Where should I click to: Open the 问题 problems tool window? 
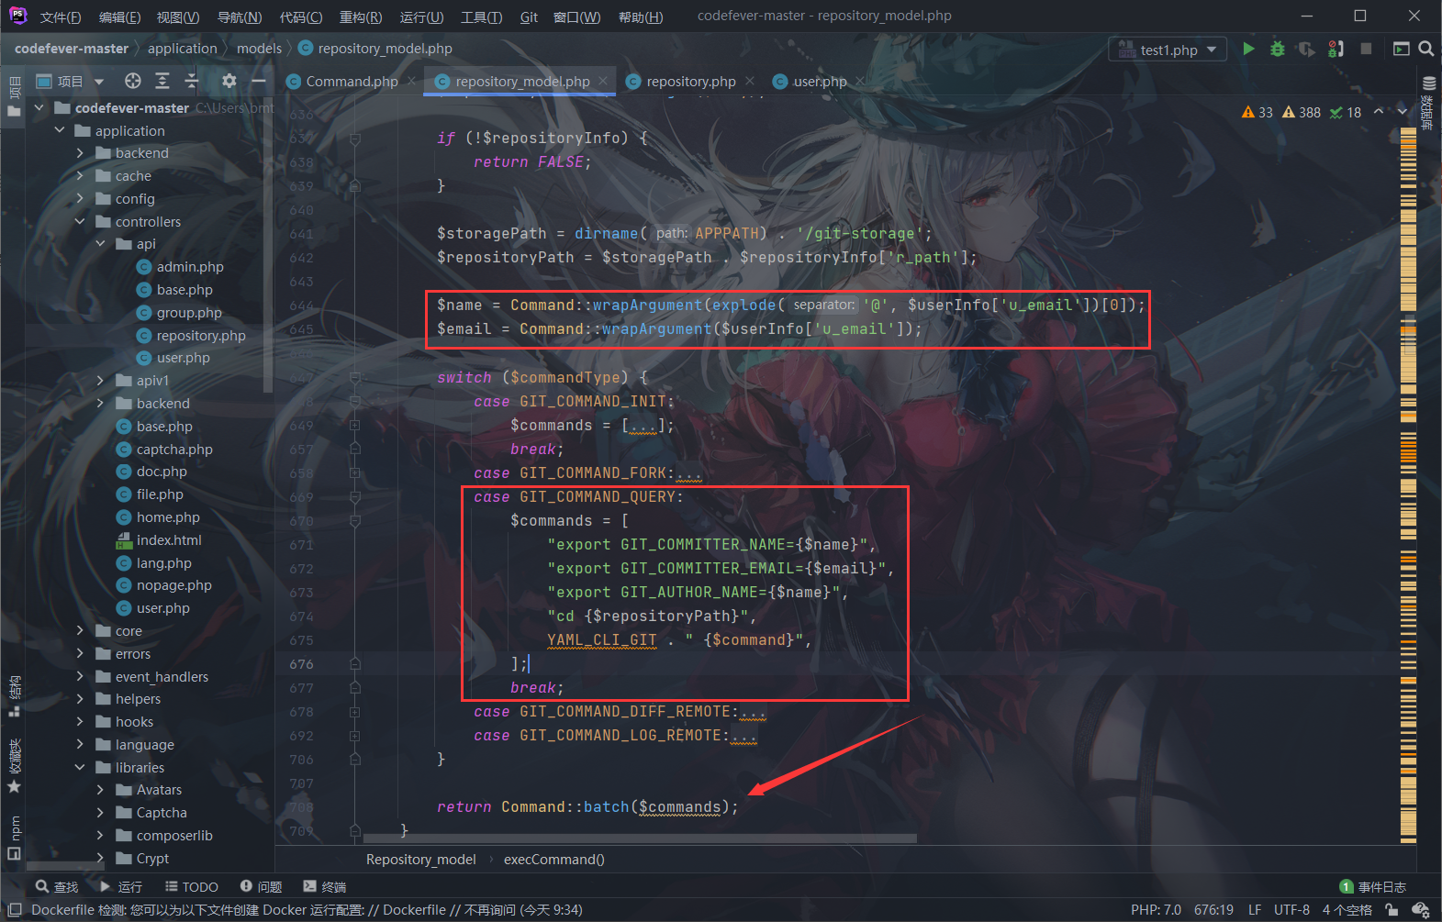(x=262, y=886)
